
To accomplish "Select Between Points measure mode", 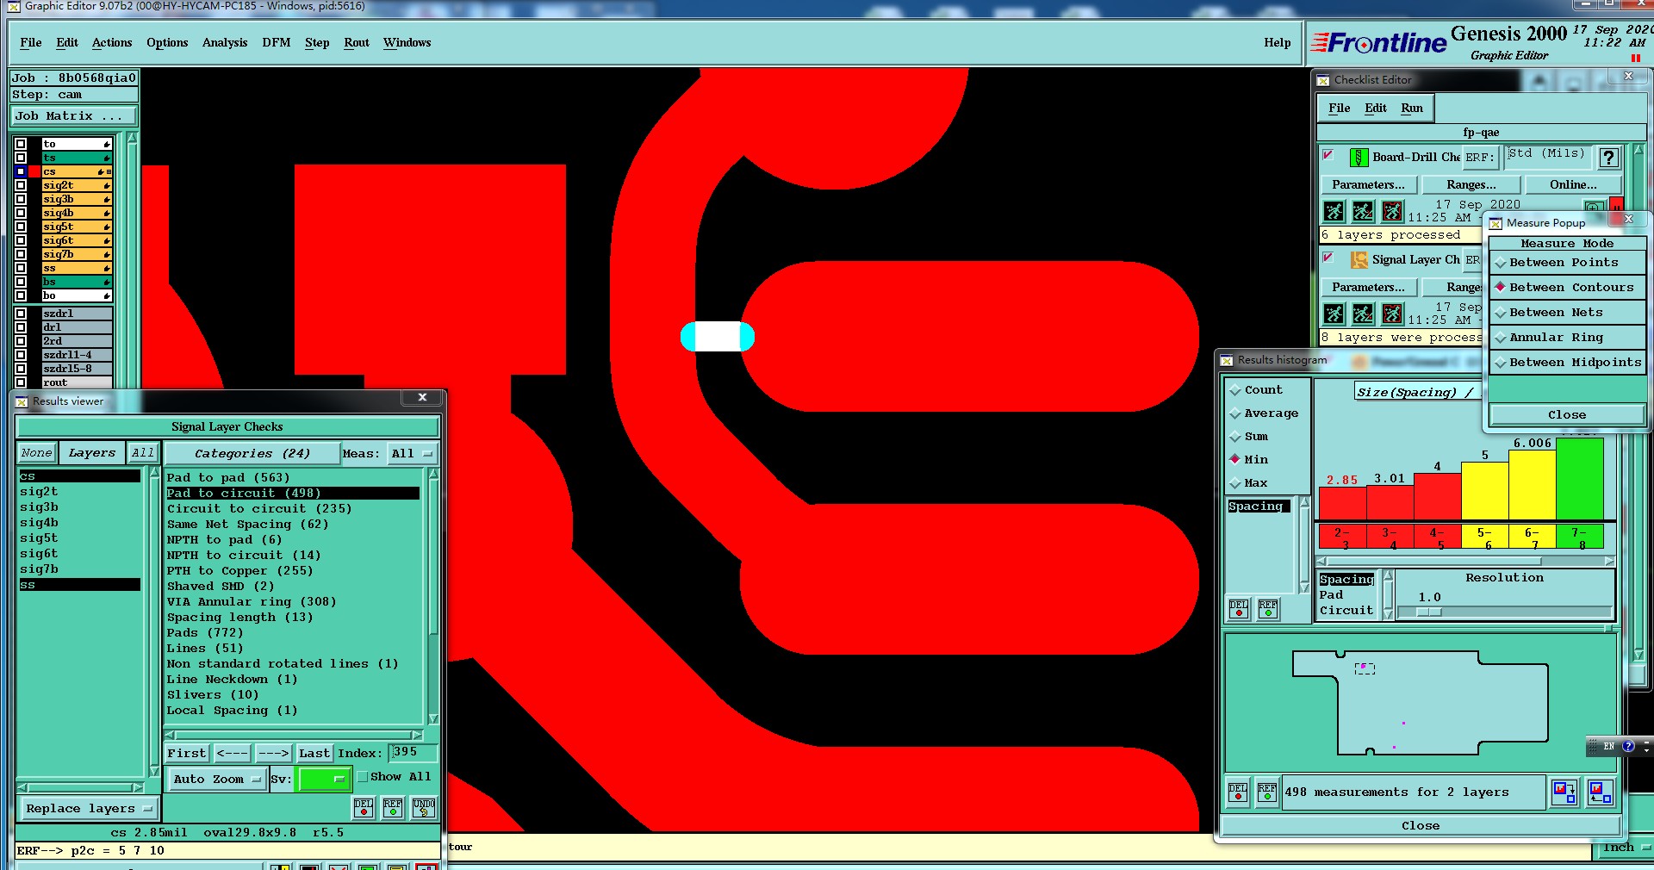I will click(1567, 263).
